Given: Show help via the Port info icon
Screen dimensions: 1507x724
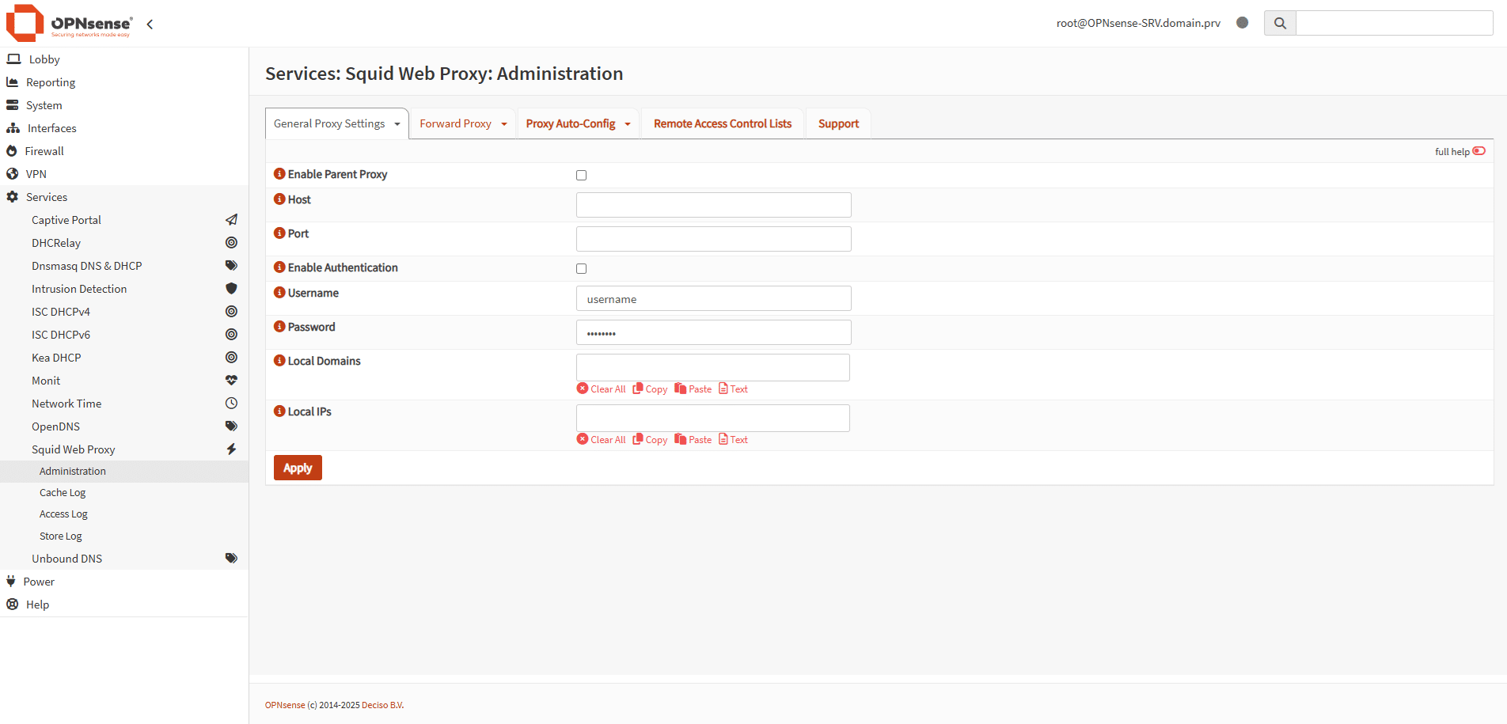Looking at the screenshot, I should click(x=279, y=233).
